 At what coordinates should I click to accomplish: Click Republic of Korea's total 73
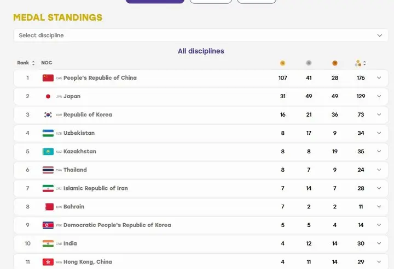pos(361,115)
